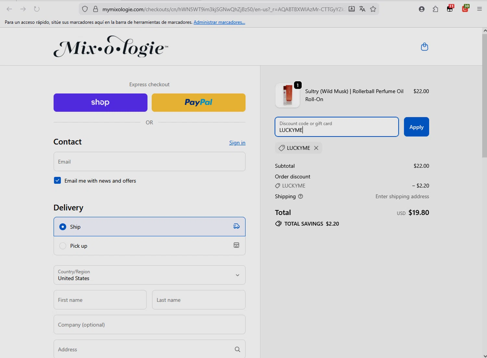The height and width of the screenshot is (358, 487).
Task: Open the extensions puzzle icon
Action: pos(435,9)
